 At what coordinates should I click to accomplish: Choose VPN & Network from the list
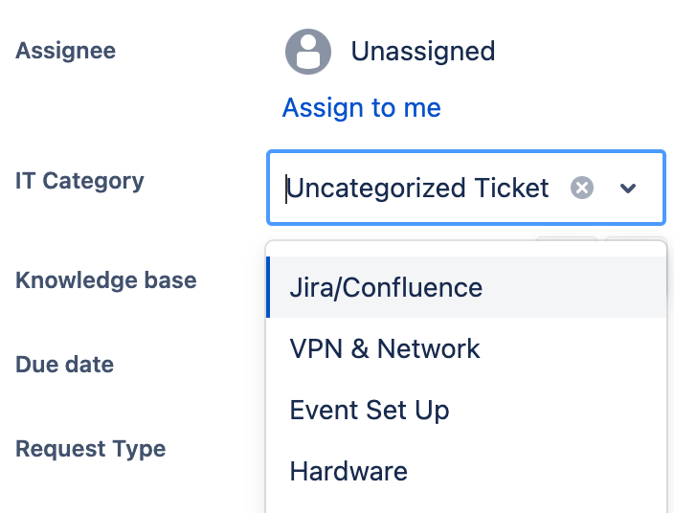click(385, 348)
